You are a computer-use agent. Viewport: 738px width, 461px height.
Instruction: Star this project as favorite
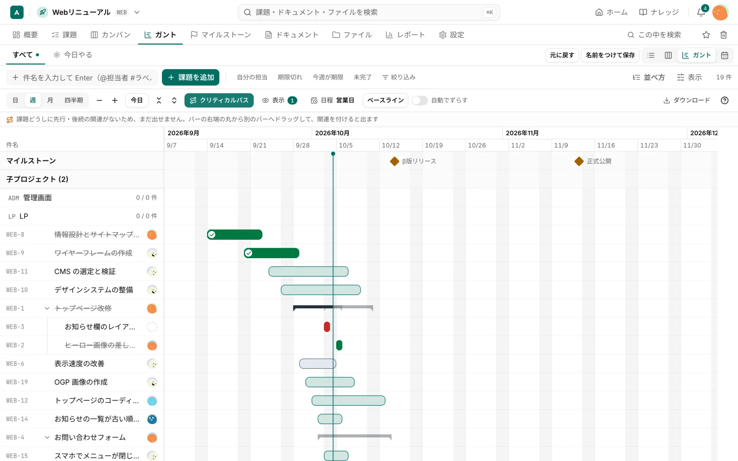[x=706, y=35]
